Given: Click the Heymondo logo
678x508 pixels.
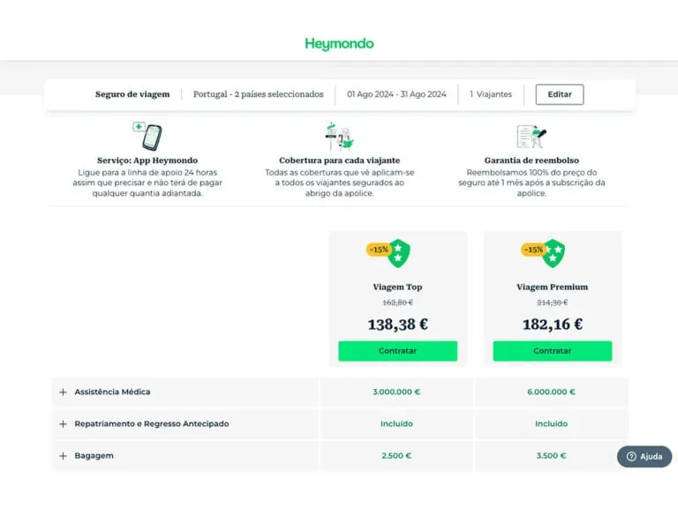Looking at the screenshot, I should coord(339,43).
